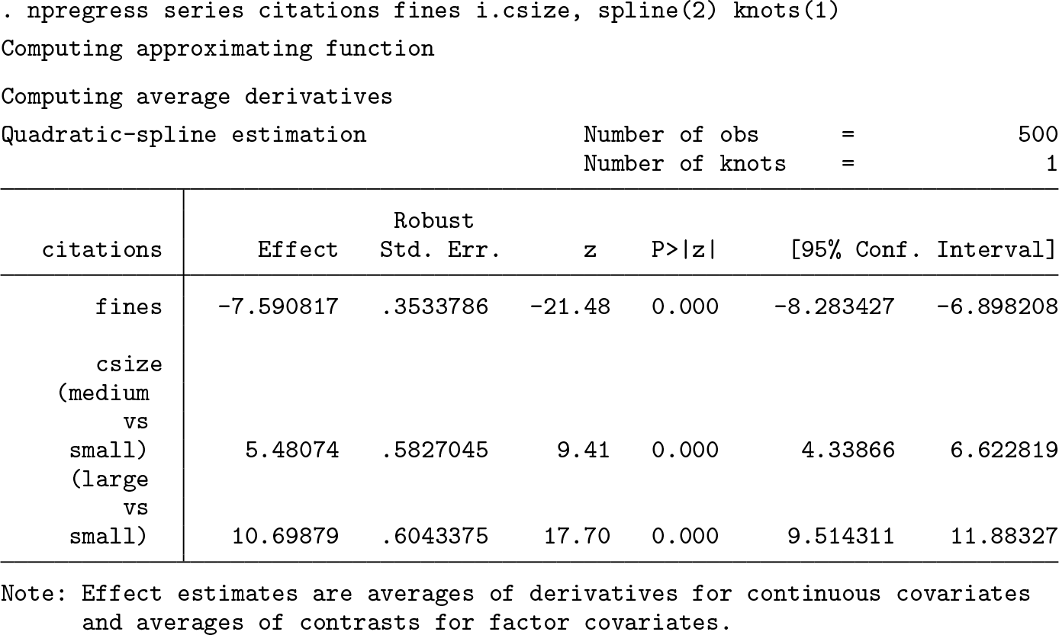The width and height of the screenshot is (1059, 635).
Task: Click the upper confidence bound 11.88327
Action: (x=1004, y=537)
